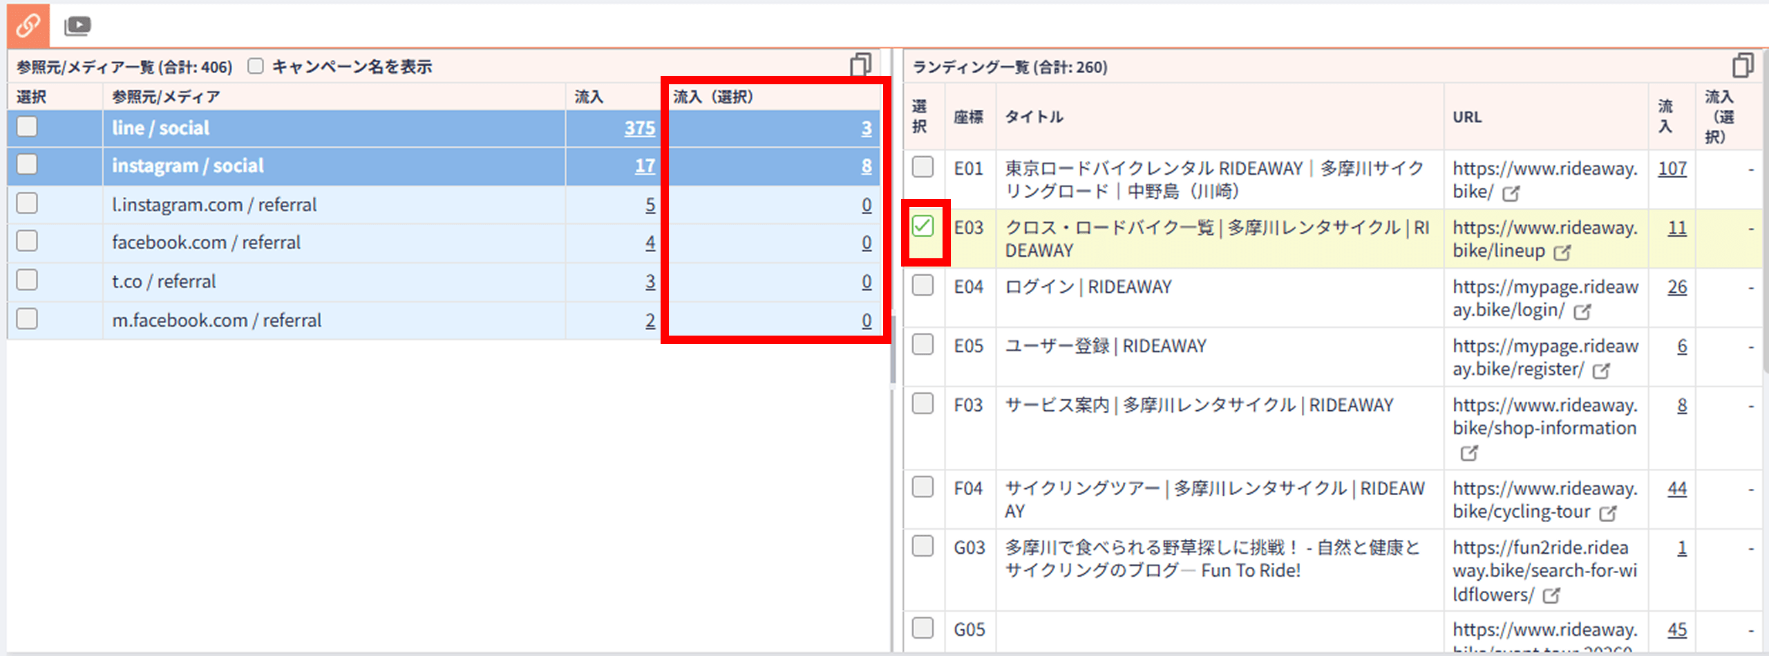Open the 17 inflow link for instagram / social
Viewport: 1769px width, 656px height.
coord(645,166)
